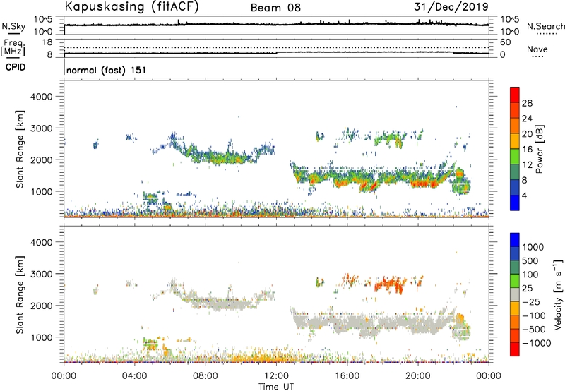Click the 60 tick on Nave axis

click(505, 42)
